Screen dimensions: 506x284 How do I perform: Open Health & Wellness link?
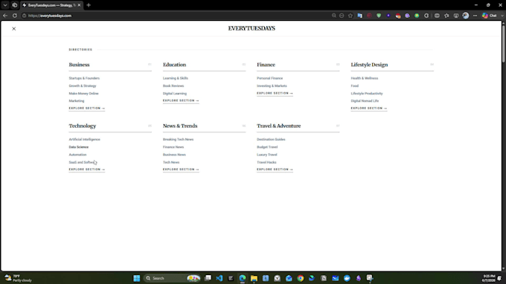pyautogui.click(x=365, y=78)
